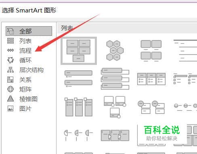Click the 棱锥图 pyramid icon
Image resolution: width=197 pixels, height=154 pixels.
pos(10,99)
